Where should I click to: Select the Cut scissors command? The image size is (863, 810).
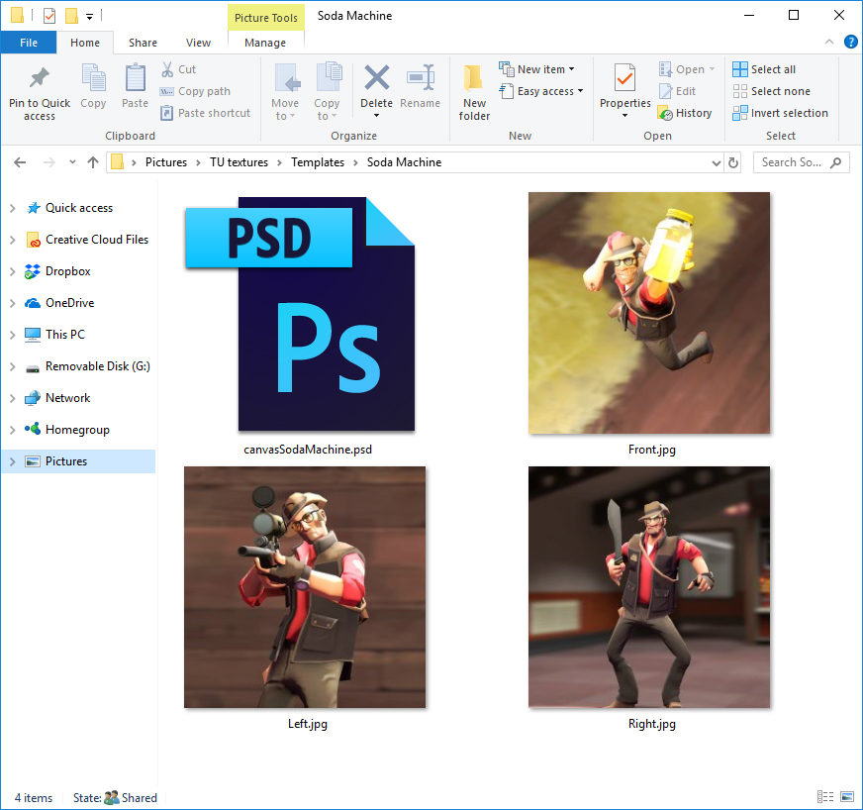click(178, 69)
